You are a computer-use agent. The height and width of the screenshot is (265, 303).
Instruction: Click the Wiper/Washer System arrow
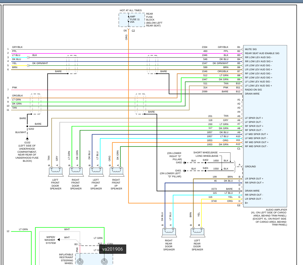59,239
